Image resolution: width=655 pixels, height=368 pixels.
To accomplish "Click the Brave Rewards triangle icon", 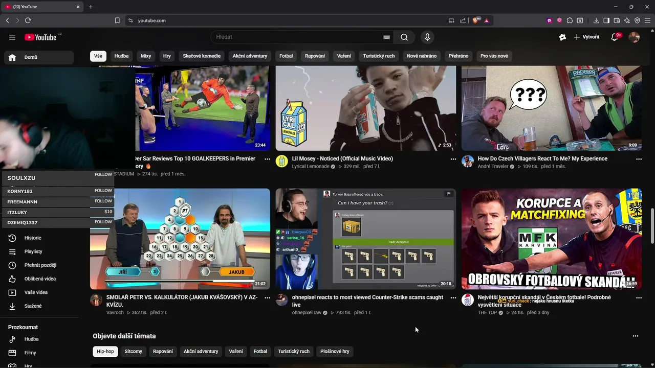I will (x=486, y=20).
